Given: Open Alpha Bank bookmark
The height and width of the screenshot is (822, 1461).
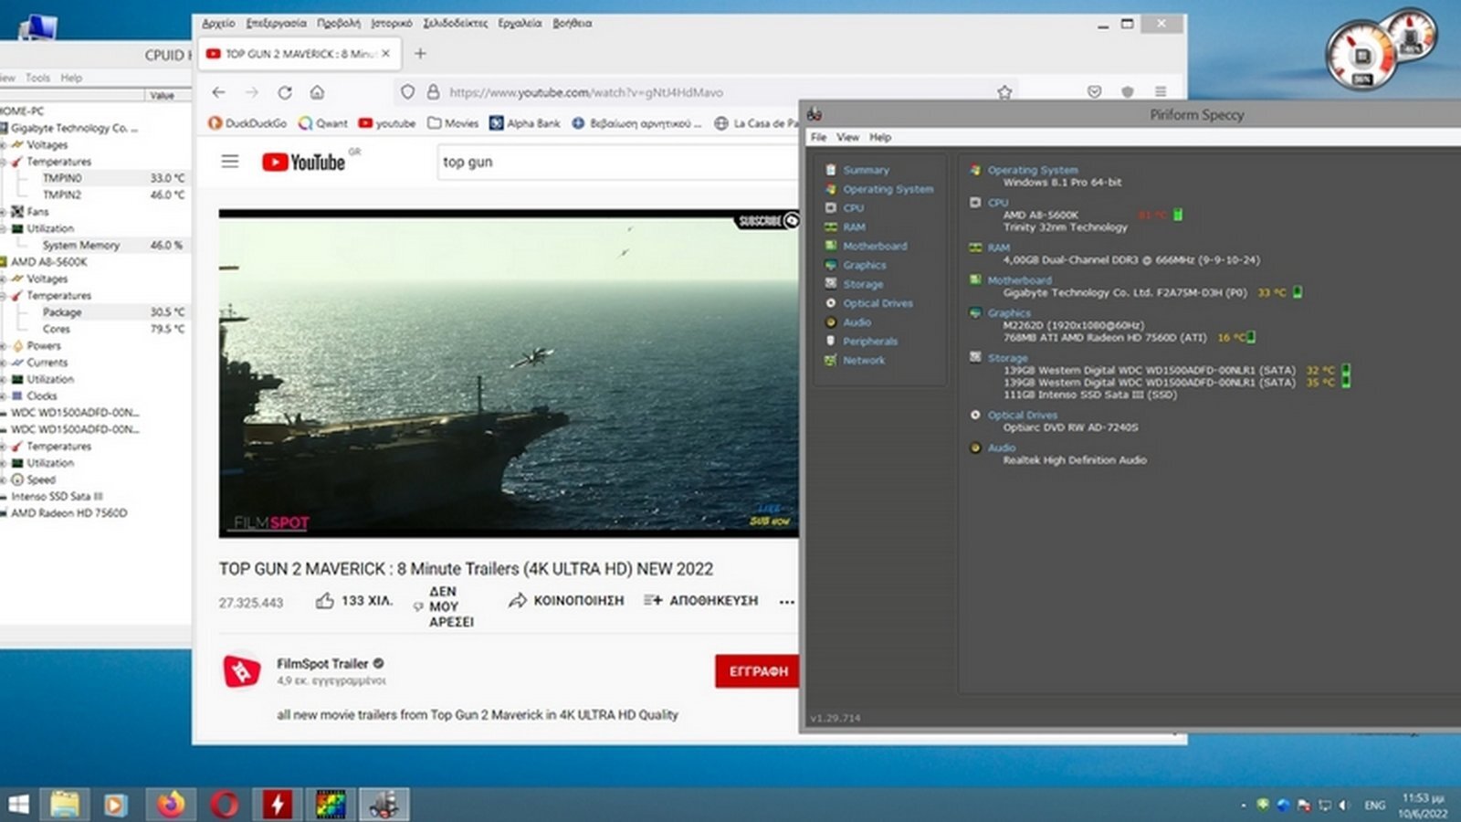Looking at the screenshot, I should click(525, 123).
